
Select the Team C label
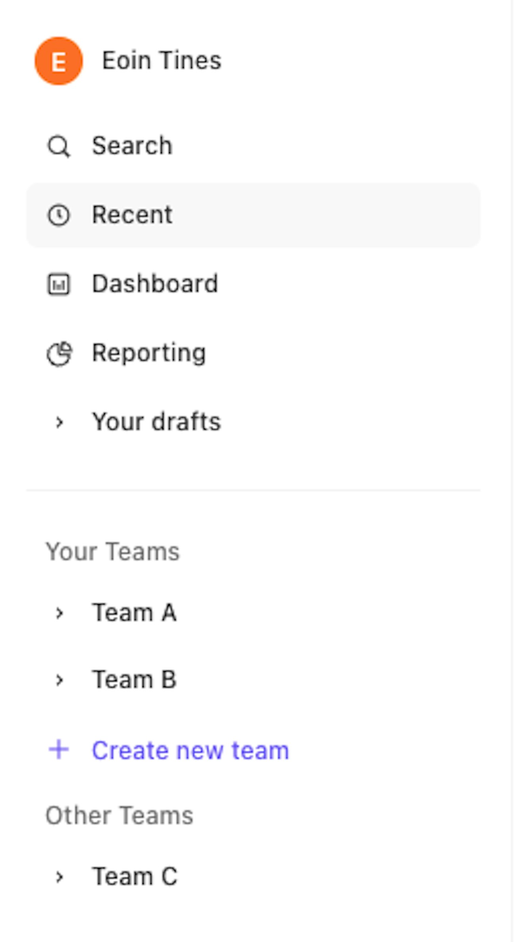pyautogui.click(x=134, y=876)
